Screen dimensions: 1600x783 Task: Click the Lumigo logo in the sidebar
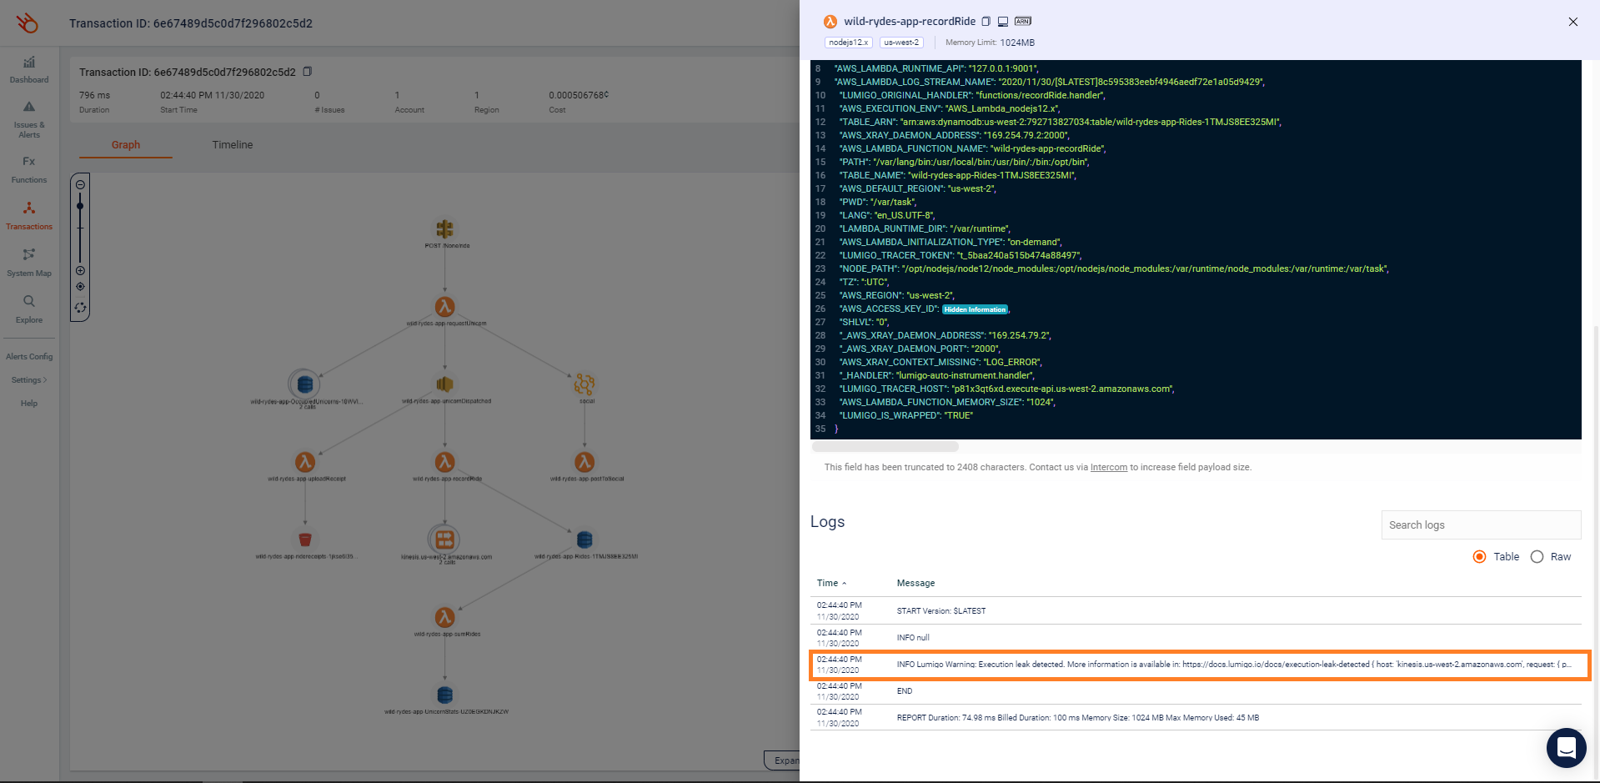point(28,23)
